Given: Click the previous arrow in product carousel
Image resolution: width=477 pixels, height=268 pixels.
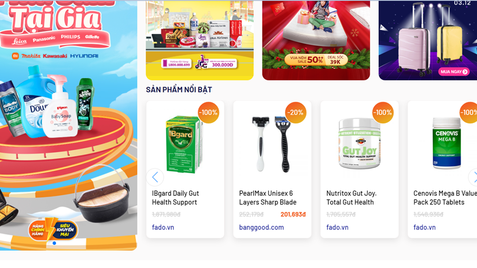Looking at the screenshot, I should pyautogui.click(x=155, y=177).
